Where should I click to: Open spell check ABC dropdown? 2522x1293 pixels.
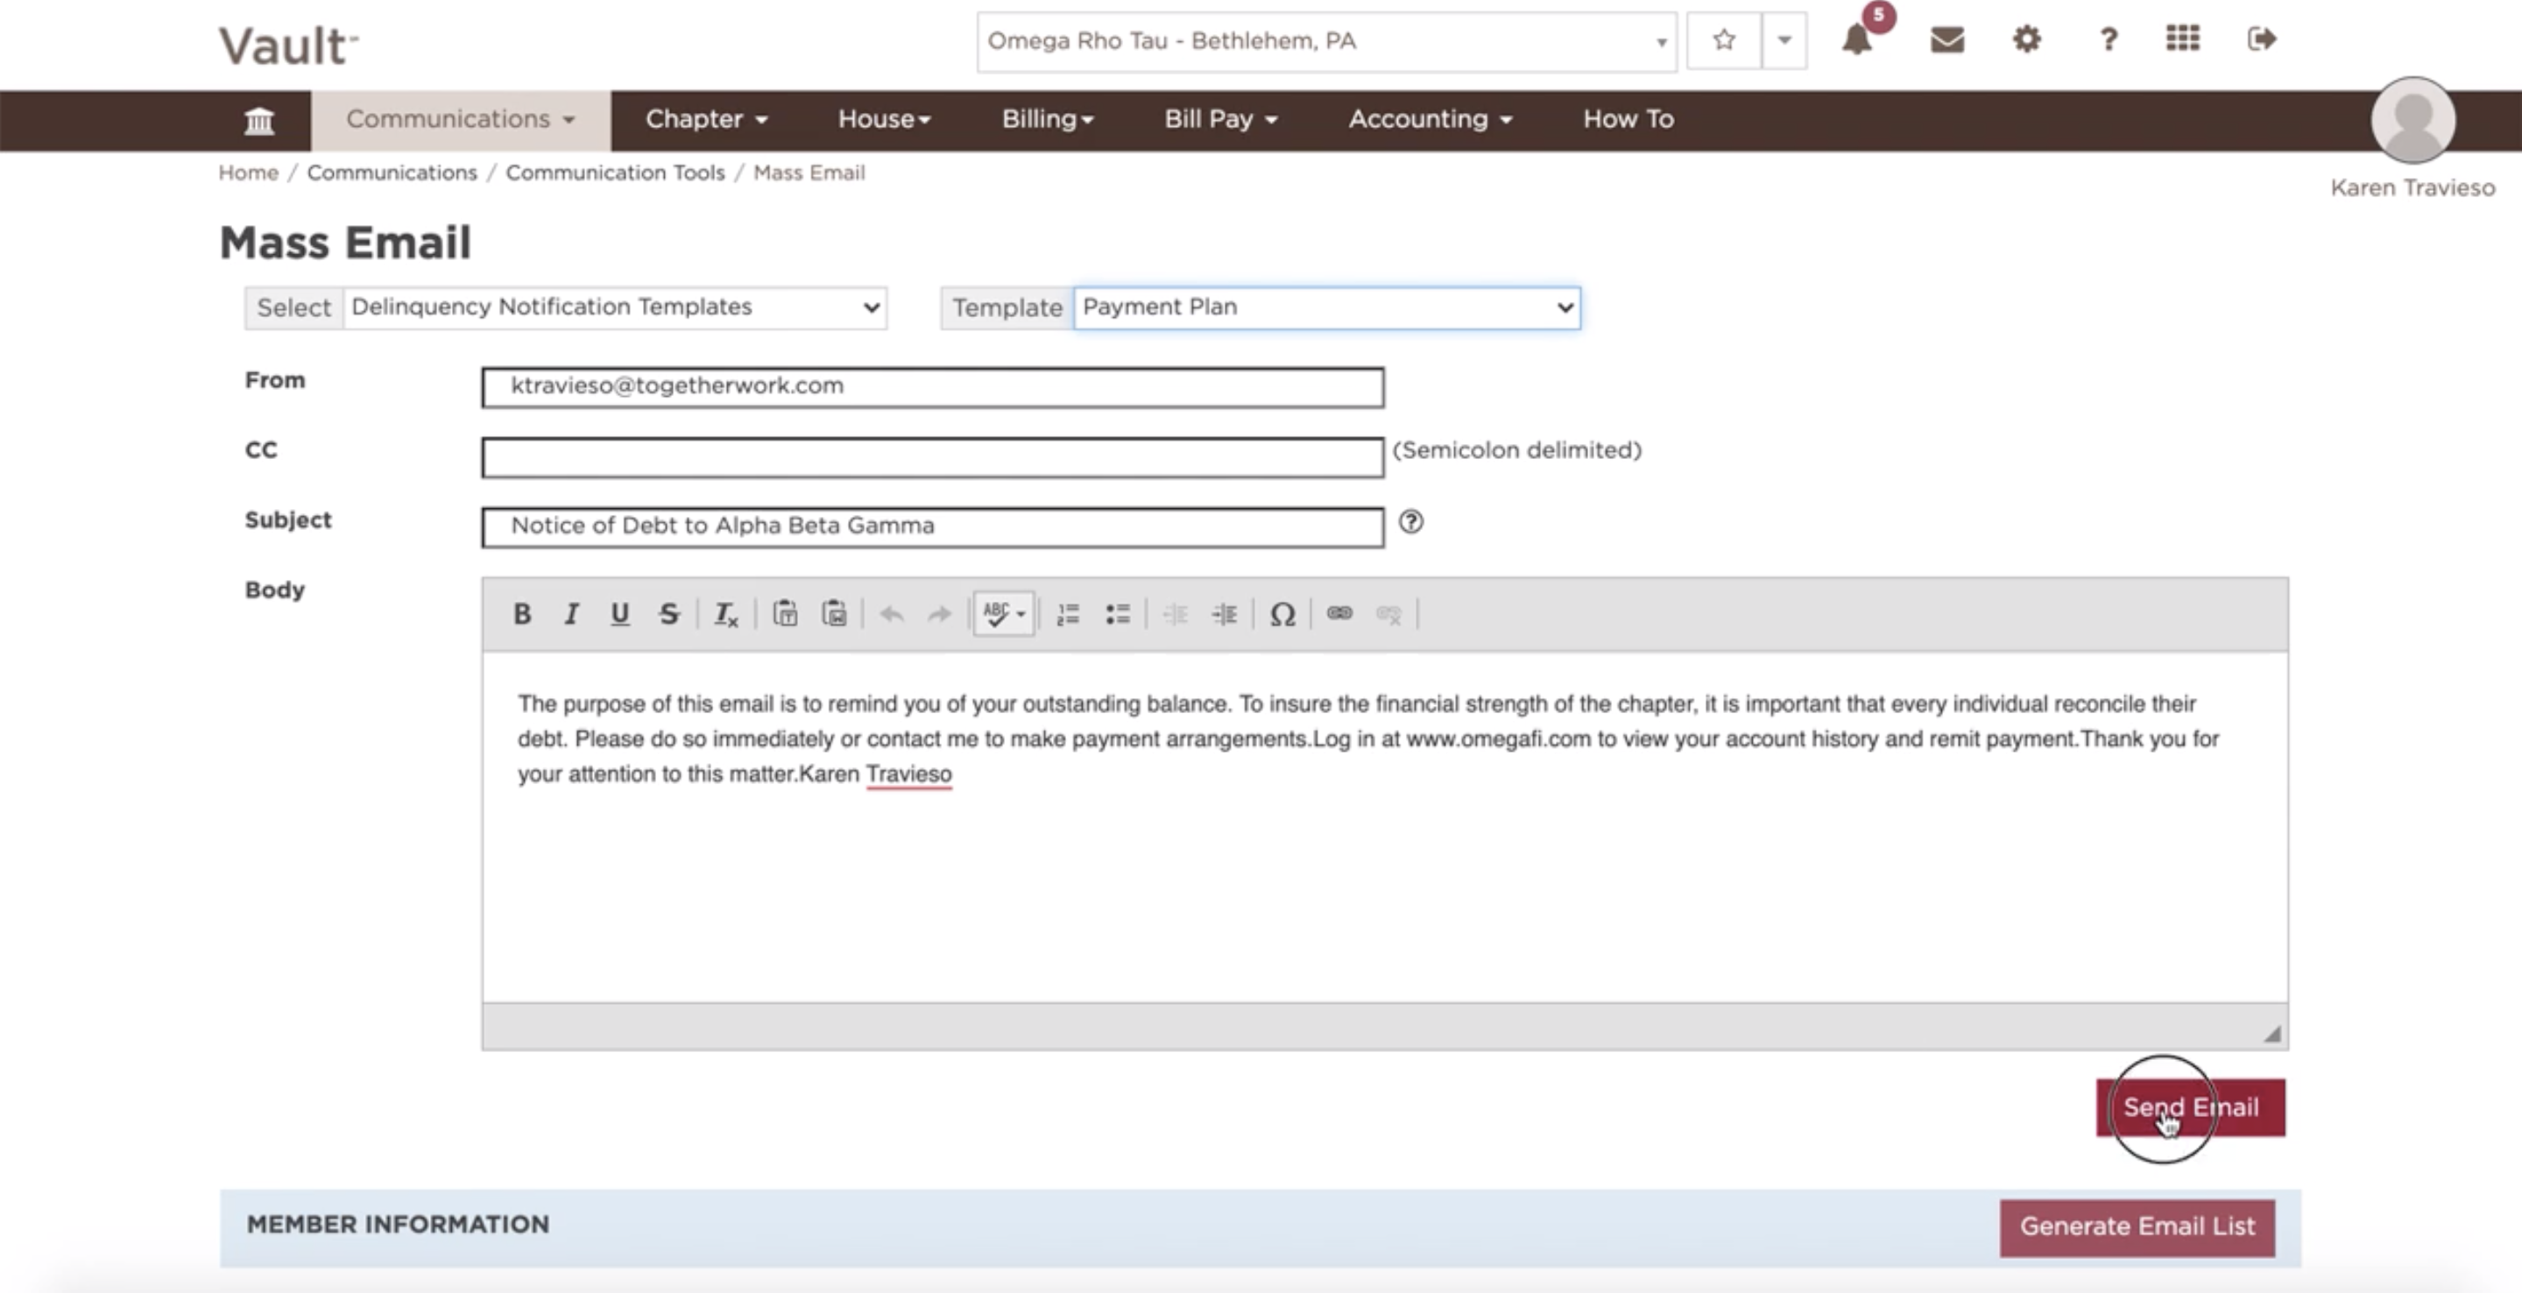[1004, 614]
